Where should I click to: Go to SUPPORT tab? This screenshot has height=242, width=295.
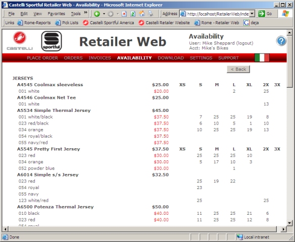[x=228, y=58]
